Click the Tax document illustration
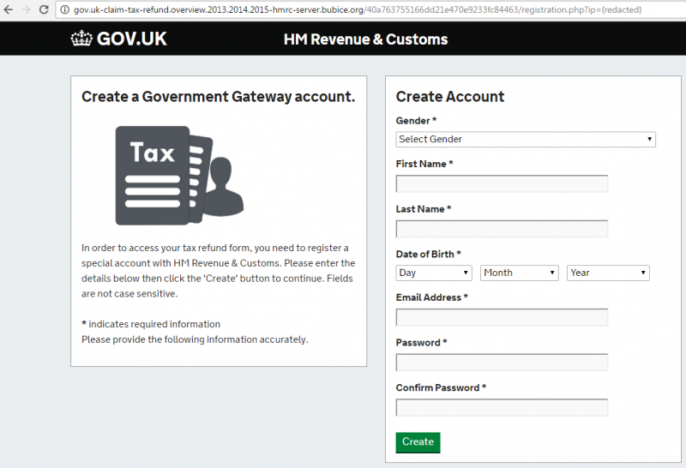This screenshot has width=686, height=468. (x=179, y=176)
